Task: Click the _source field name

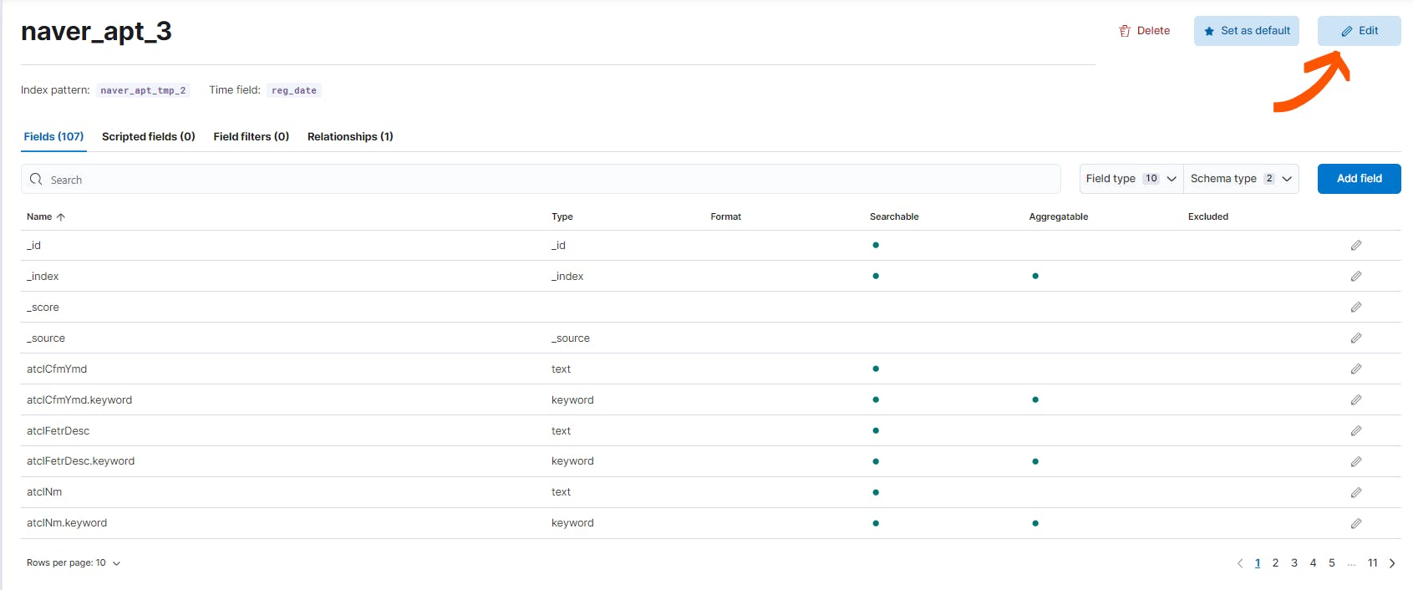Action: [46, 338]
